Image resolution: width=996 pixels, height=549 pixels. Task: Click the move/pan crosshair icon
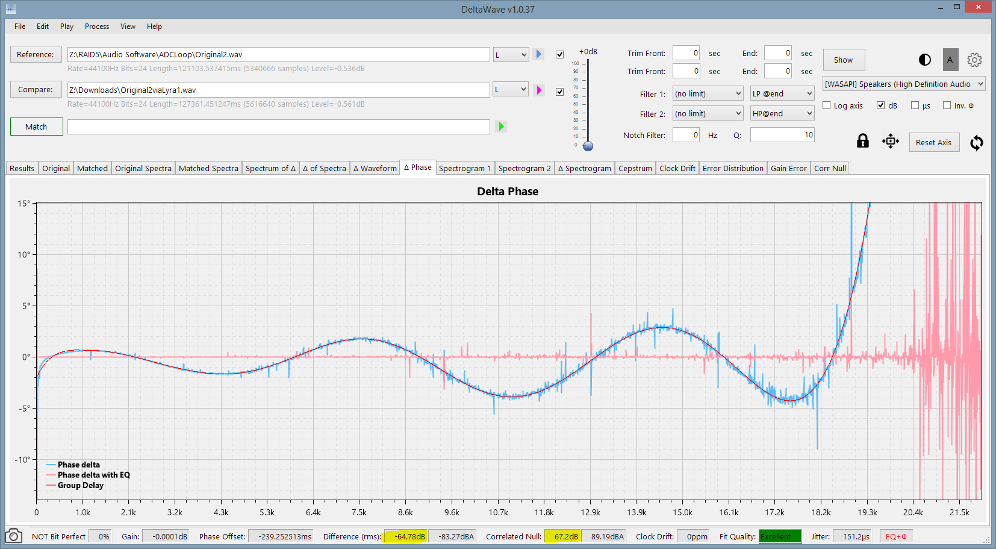(891, 142)
